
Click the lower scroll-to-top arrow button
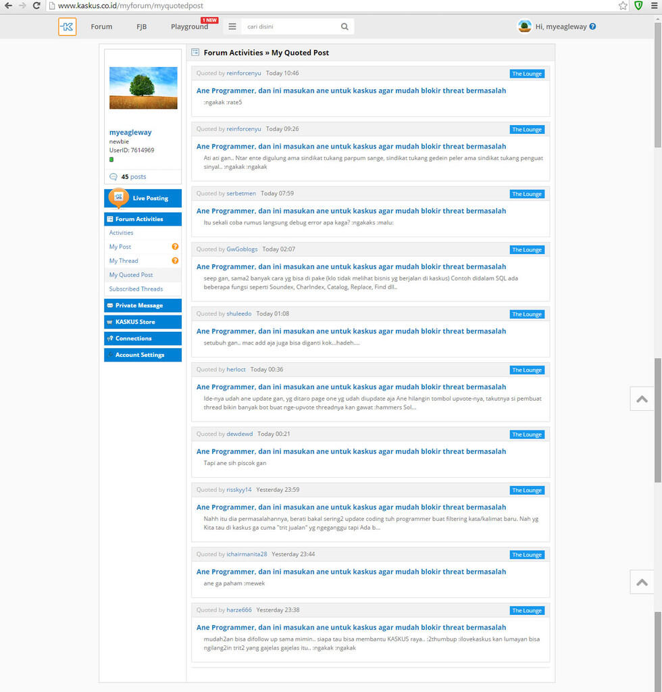click(x=642, y=582)
